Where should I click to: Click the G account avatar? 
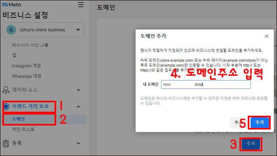pyautogui.click(x=11, y=30)
